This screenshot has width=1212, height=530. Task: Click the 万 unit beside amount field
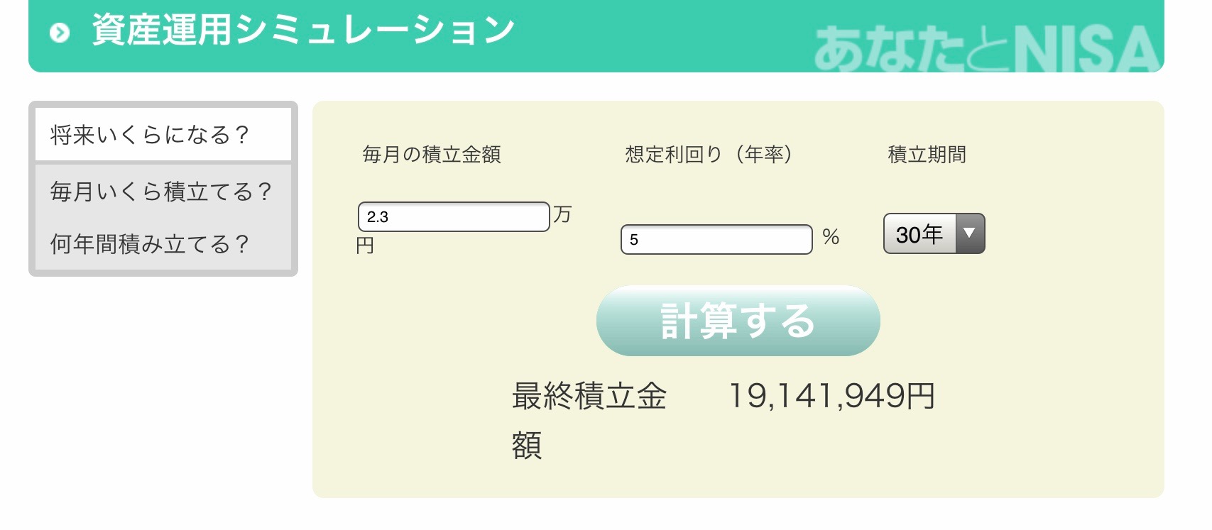(562, 214)
